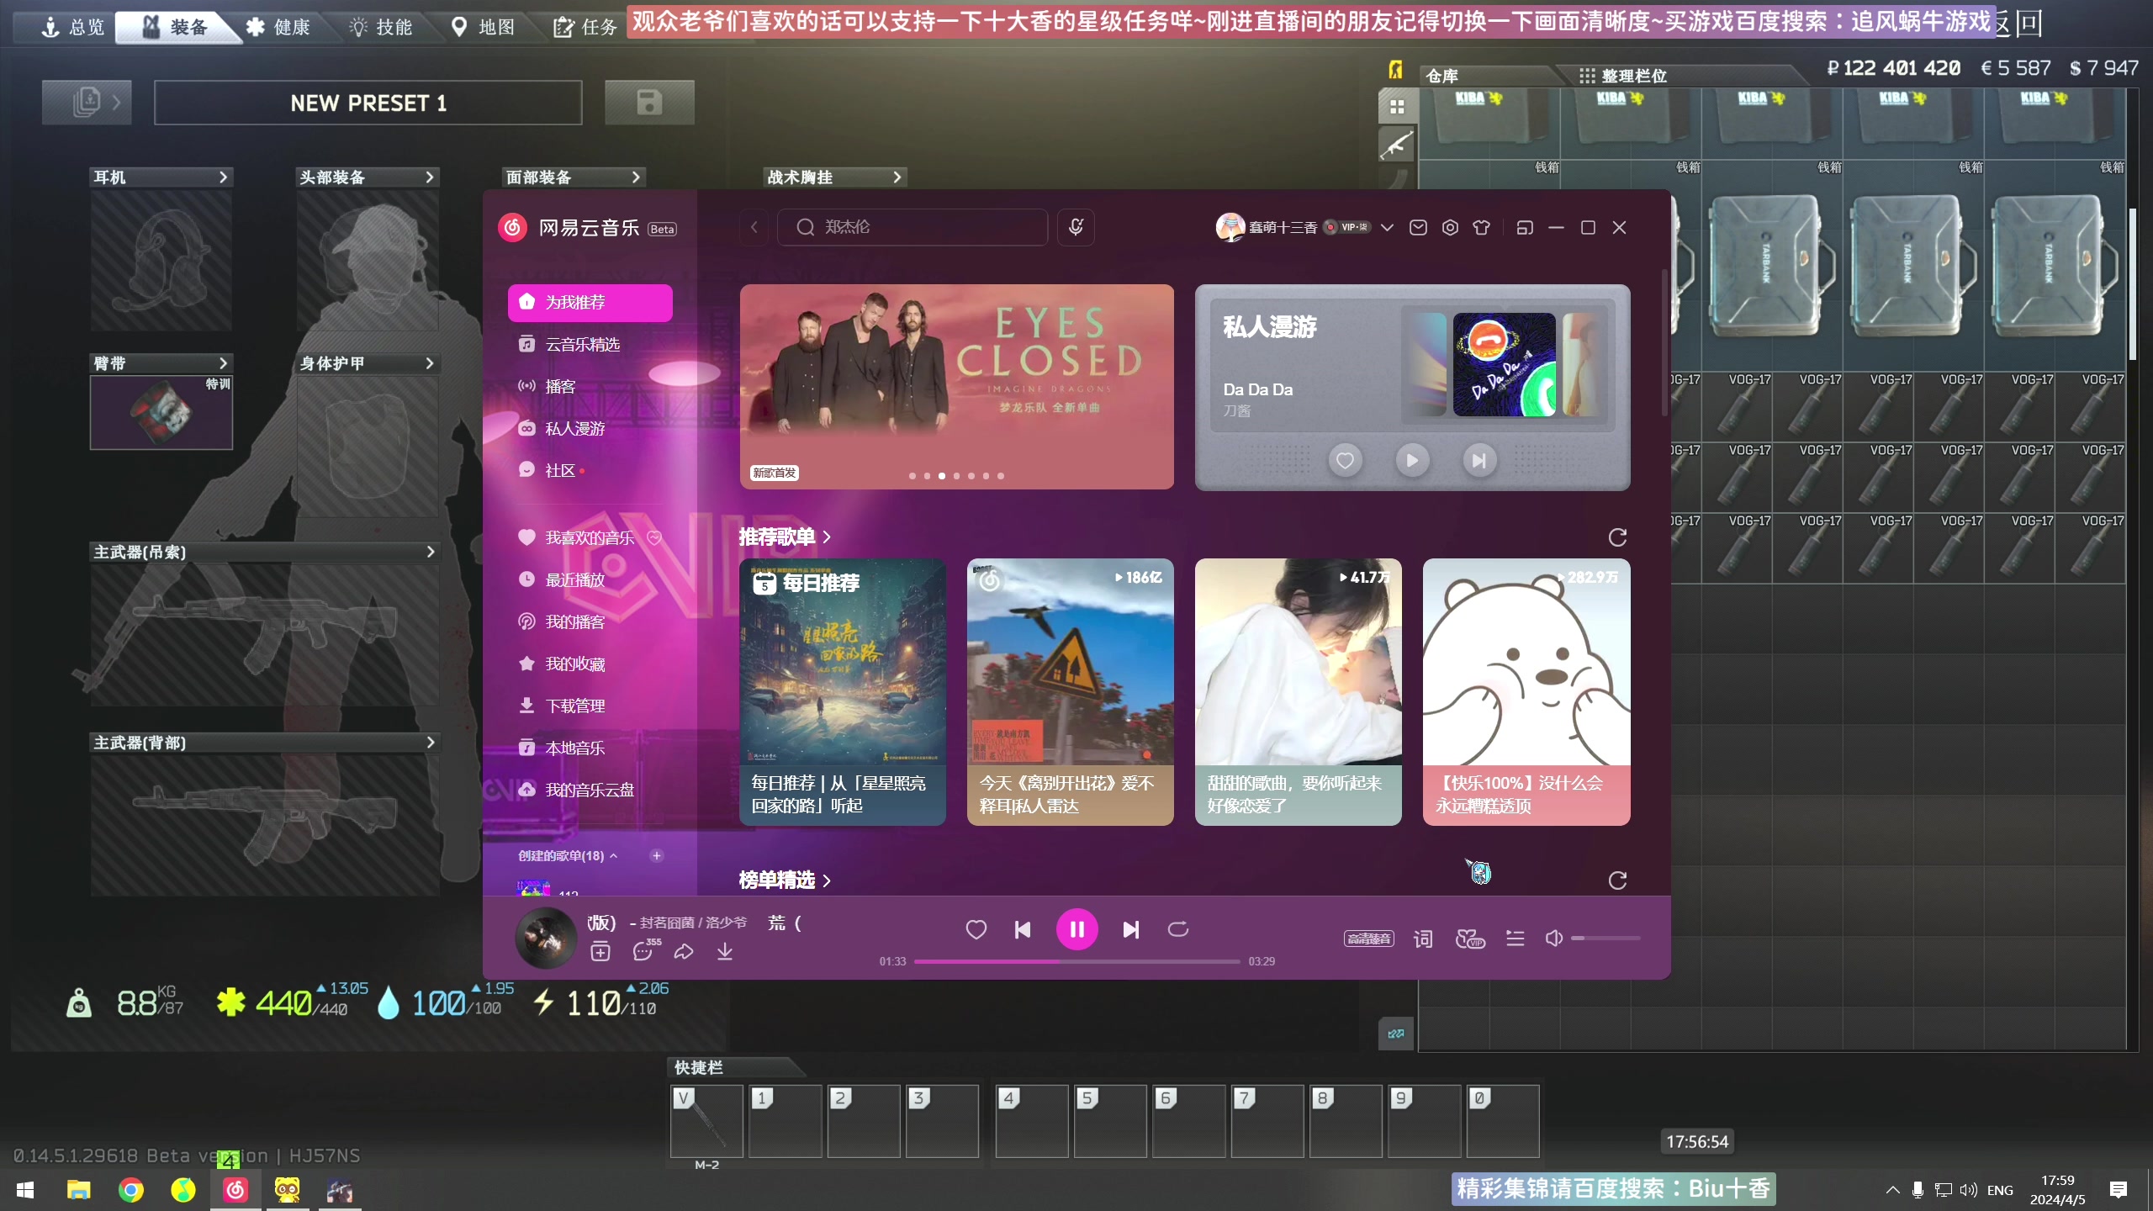The image size is (2153, 1211).
Task: Open the now-playing album cover disc
Action: click(x=546, y=939)
